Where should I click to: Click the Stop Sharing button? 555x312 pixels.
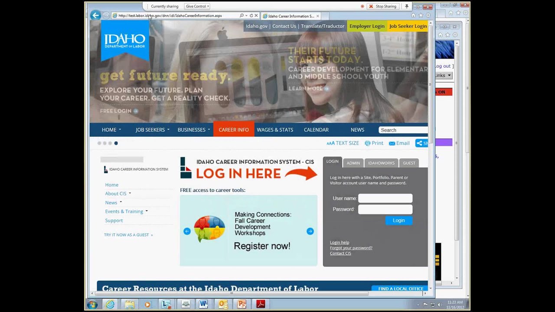[x=383, y=6]
